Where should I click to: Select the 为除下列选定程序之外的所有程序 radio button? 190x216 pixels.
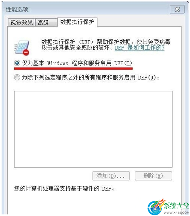click(x=17, y=78)
